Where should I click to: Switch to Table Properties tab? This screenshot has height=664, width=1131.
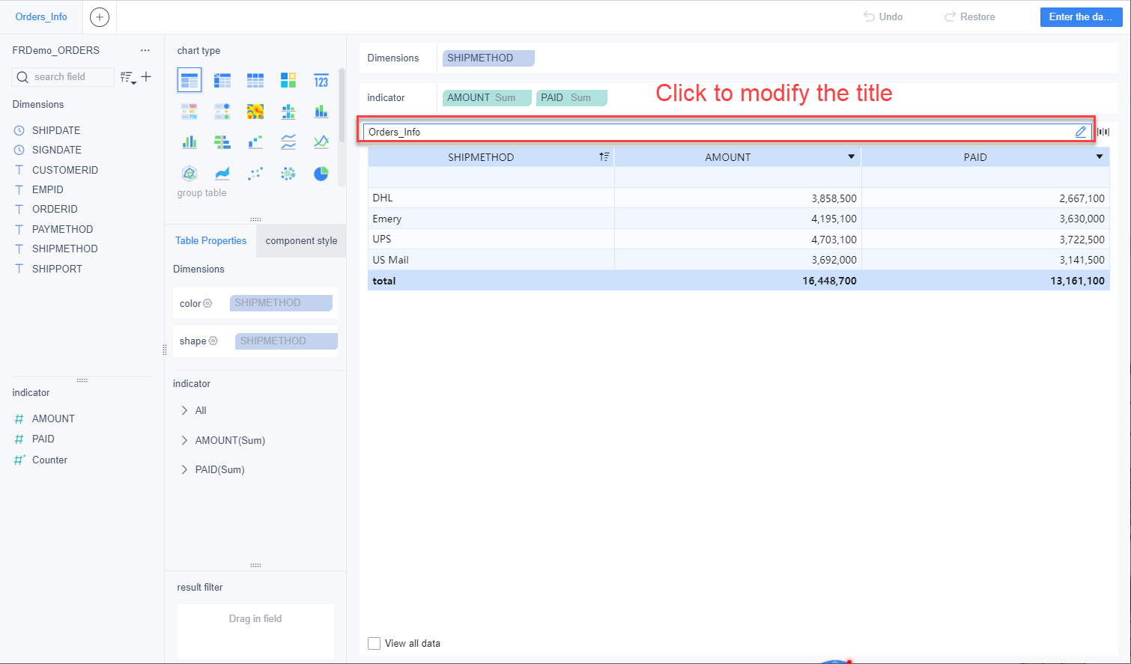point(210,240)
